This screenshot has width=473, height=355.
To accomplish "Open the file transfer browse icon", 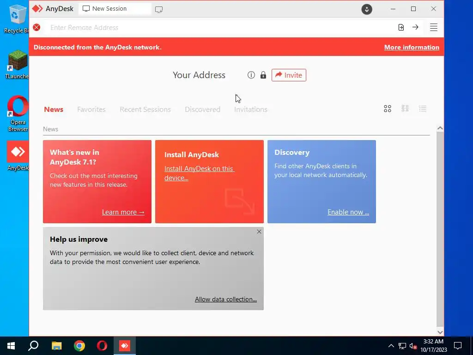I will click(401, 27).
